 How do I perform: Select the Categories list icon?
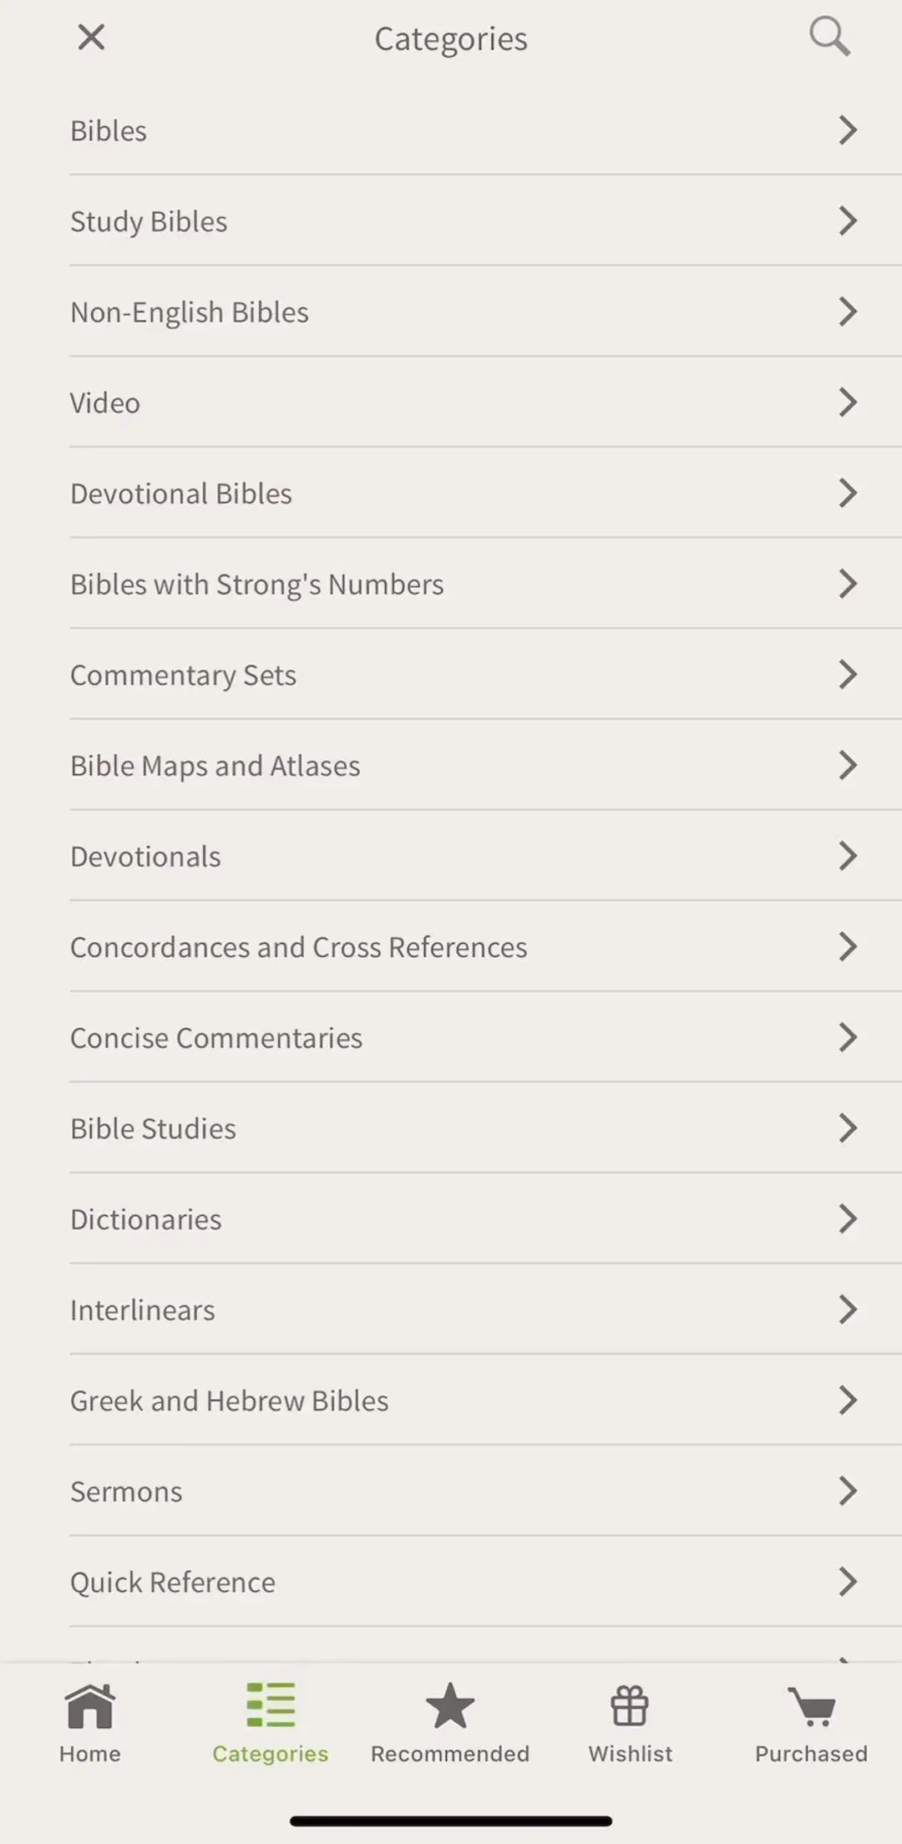(x=271, y=1705)
